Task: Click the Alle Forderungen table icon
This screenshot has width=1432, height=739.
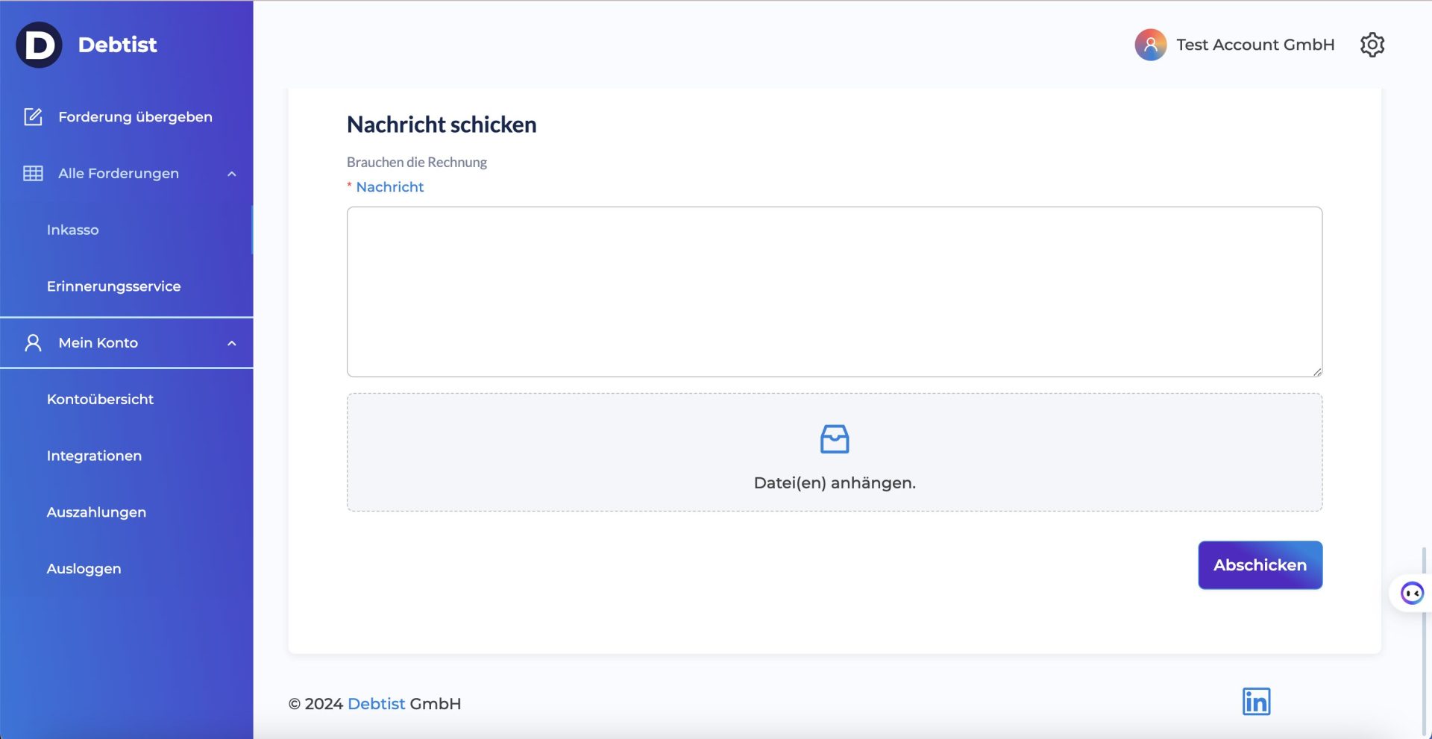Action: click(33, 174)
